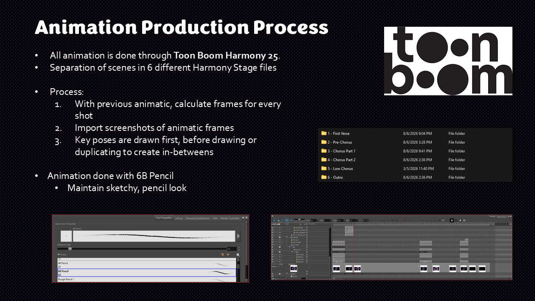Open the brush presets menu icon
The width and height of the screenshot is (535, 301).
point(237,254)
